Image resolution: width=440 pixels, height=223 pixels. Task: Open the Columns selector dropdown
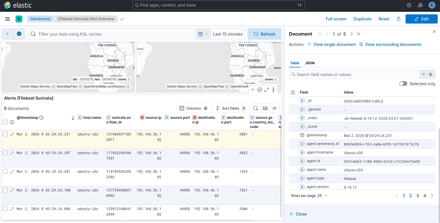tap(194, 108)
